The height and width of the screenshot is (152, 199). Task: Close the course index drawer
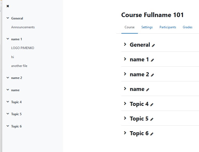pyautogui.click(x=8, y=6)
